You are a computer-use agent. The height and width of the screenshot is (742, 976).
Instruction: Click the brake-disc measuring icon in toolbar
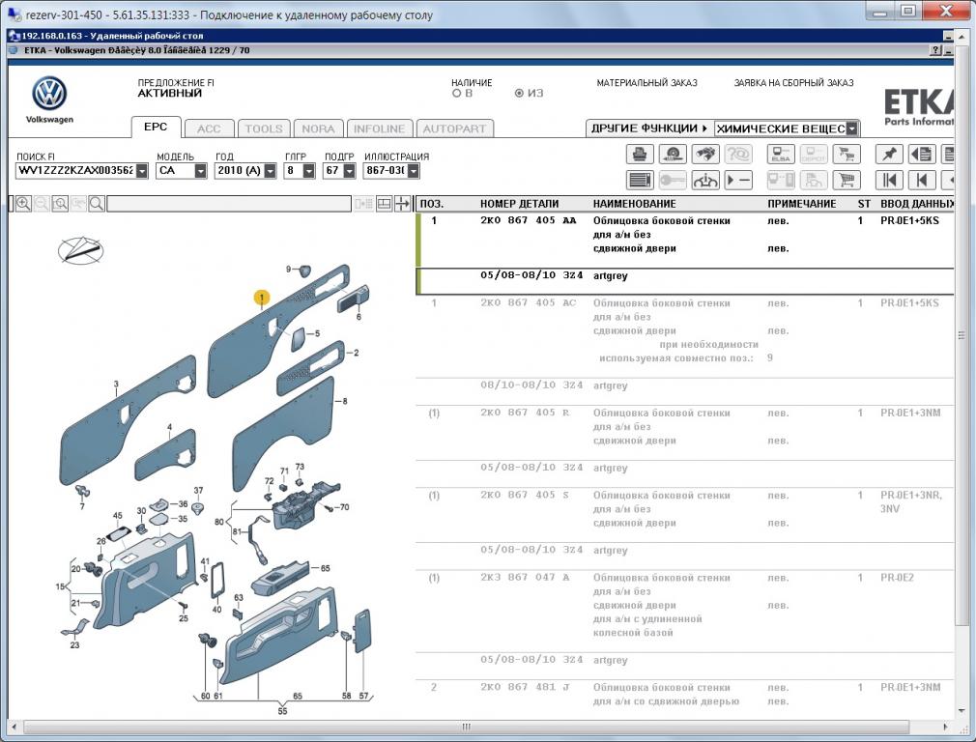(x=673, y=154)
